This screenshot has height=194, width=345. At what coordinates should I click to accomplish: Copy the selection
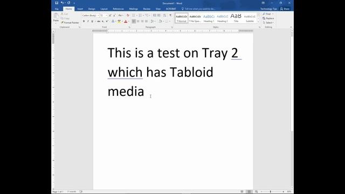pyautogui.click(x=65, y=18)
